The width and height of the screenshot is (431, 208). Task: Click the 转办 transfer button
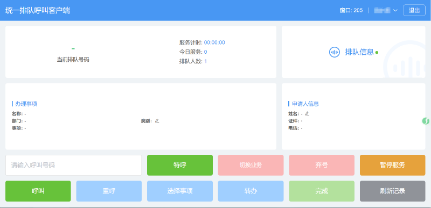pos(251,191)
